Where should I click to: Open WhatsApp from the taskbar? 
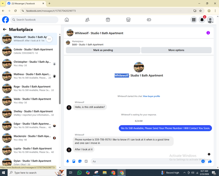79,172
